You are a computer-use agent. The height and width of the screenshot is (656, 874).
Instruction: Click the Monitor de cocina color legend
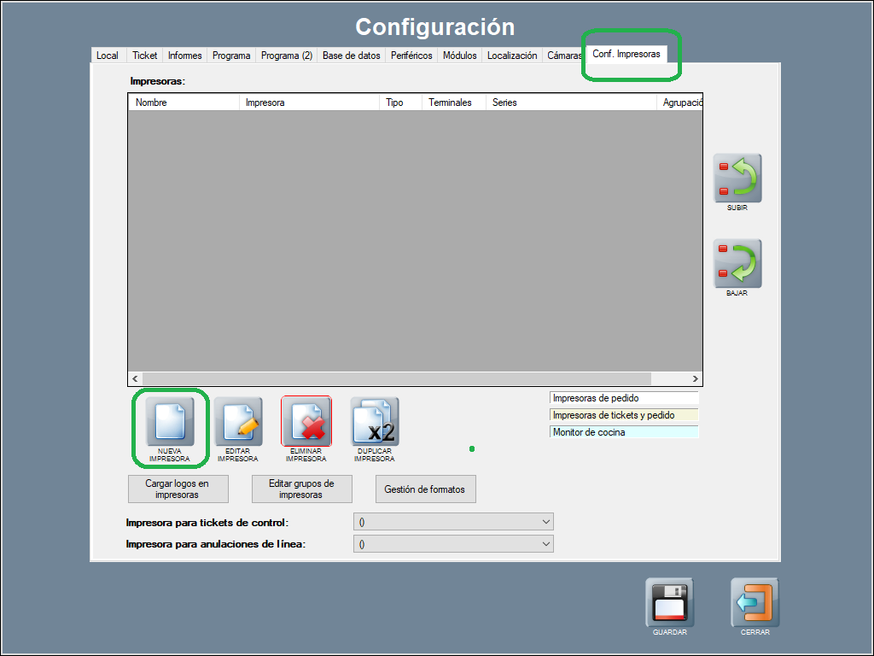(624, 432)
